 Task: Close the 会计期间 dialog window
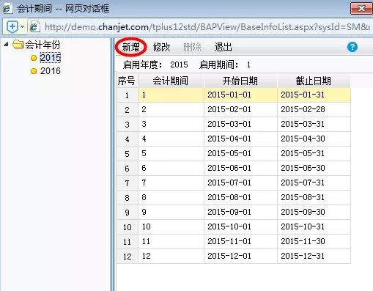(361, 9)
